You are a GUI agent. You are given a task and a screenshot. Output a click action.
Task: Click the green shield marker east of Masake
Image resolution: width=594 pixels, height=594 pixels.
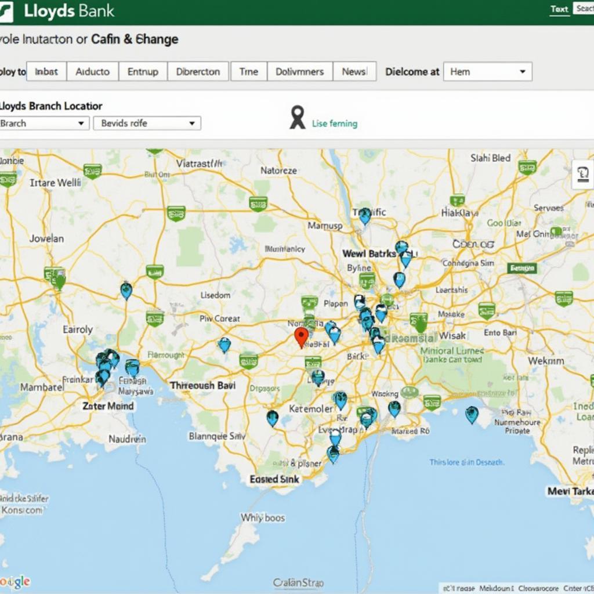487,311
